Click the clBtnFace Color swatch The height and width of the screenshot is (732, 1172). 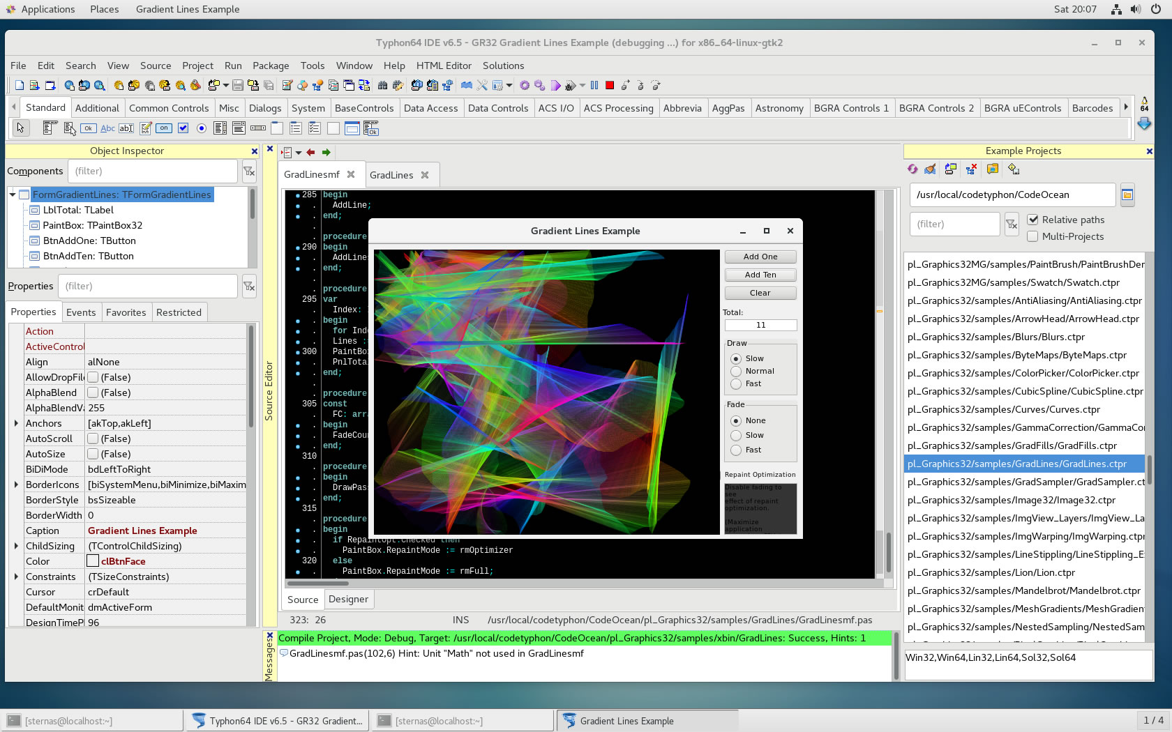pos(93,561)
